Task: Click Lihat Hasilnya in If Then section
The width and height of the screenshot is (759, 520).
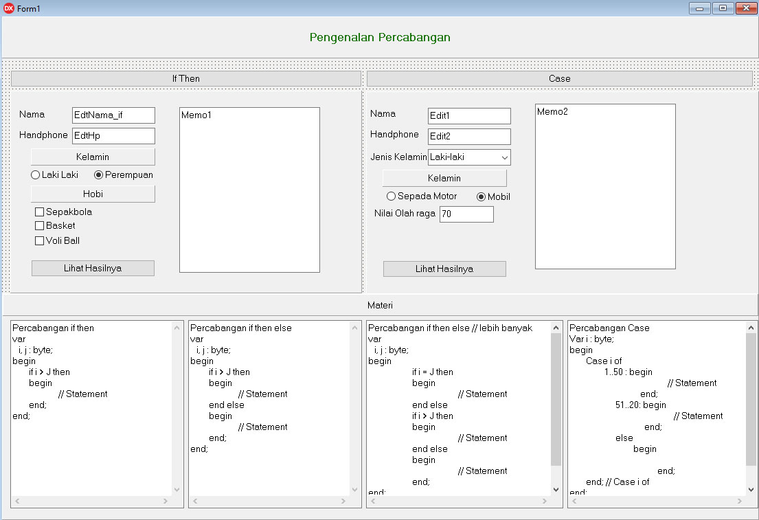Action: coord(93,268)
